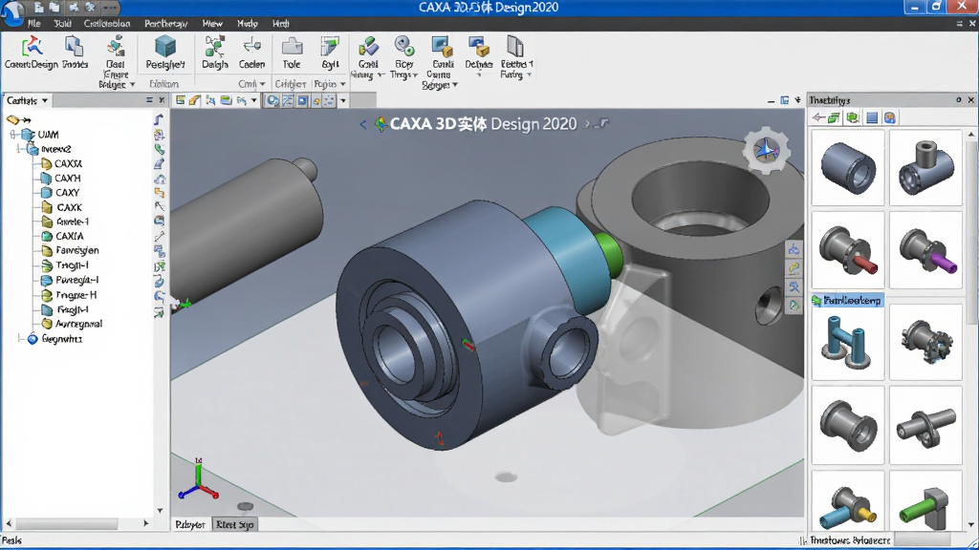This screenshot has height=550, width=979.
Task: Click the bottom icon of the viewport's right-edge mini toolbar
Action: tap(794, 306)
